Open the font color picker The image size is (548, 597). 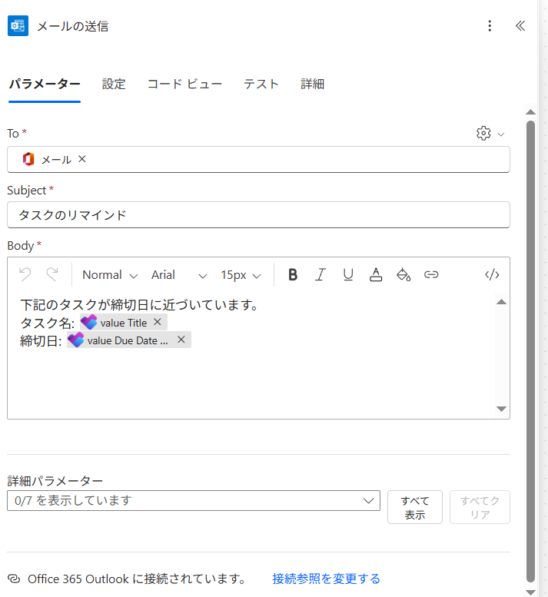[376, 274]
